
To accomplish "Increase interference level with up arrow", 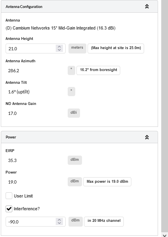I will pos(59,220).
